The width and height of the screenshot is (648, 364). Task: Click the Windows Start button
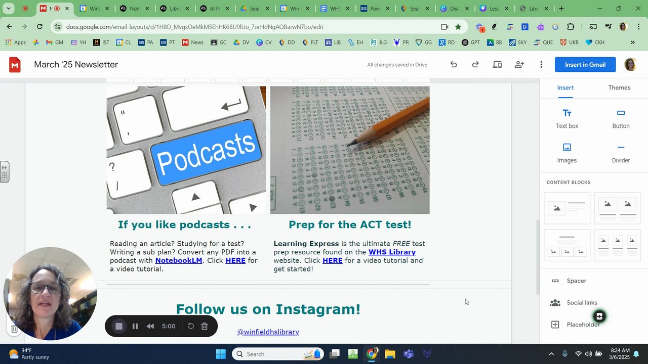tap(221, 354)
